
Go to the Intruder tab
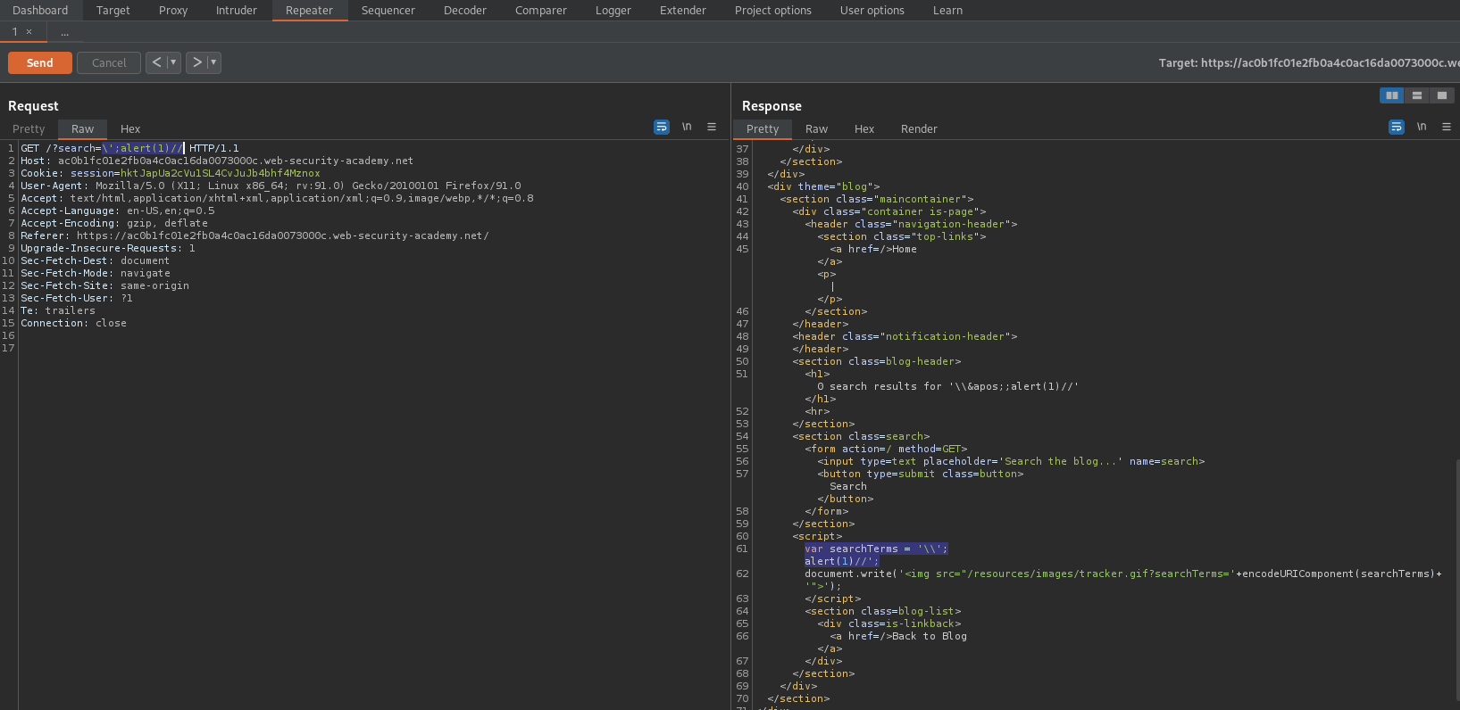pyautogui.click(x=237, y=11)
